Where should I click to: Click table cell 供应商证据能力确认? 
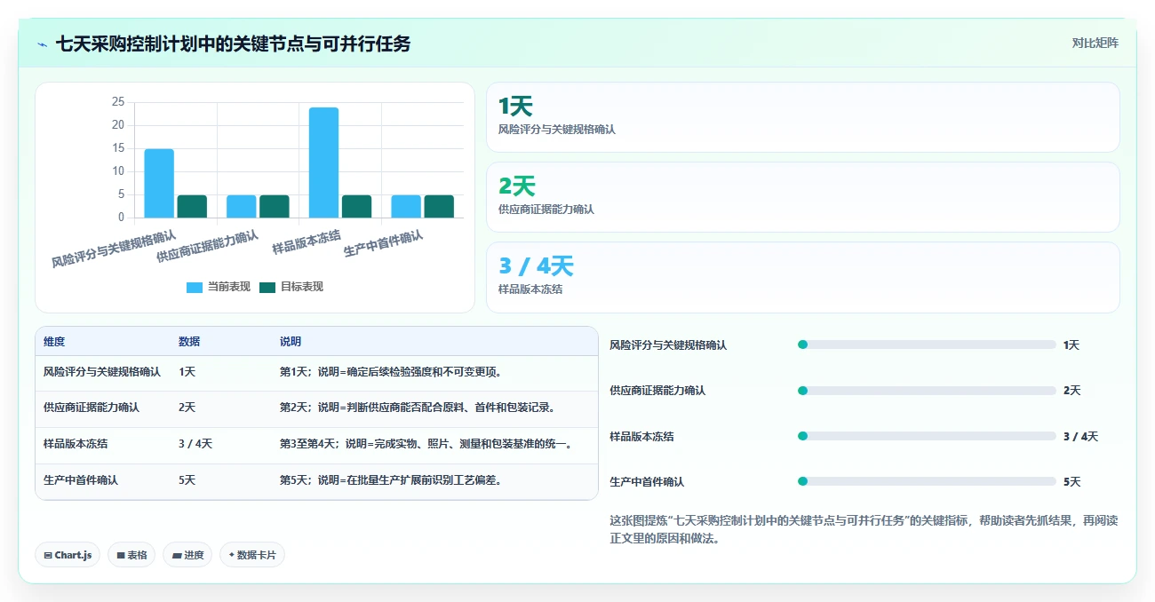[92, 408]
